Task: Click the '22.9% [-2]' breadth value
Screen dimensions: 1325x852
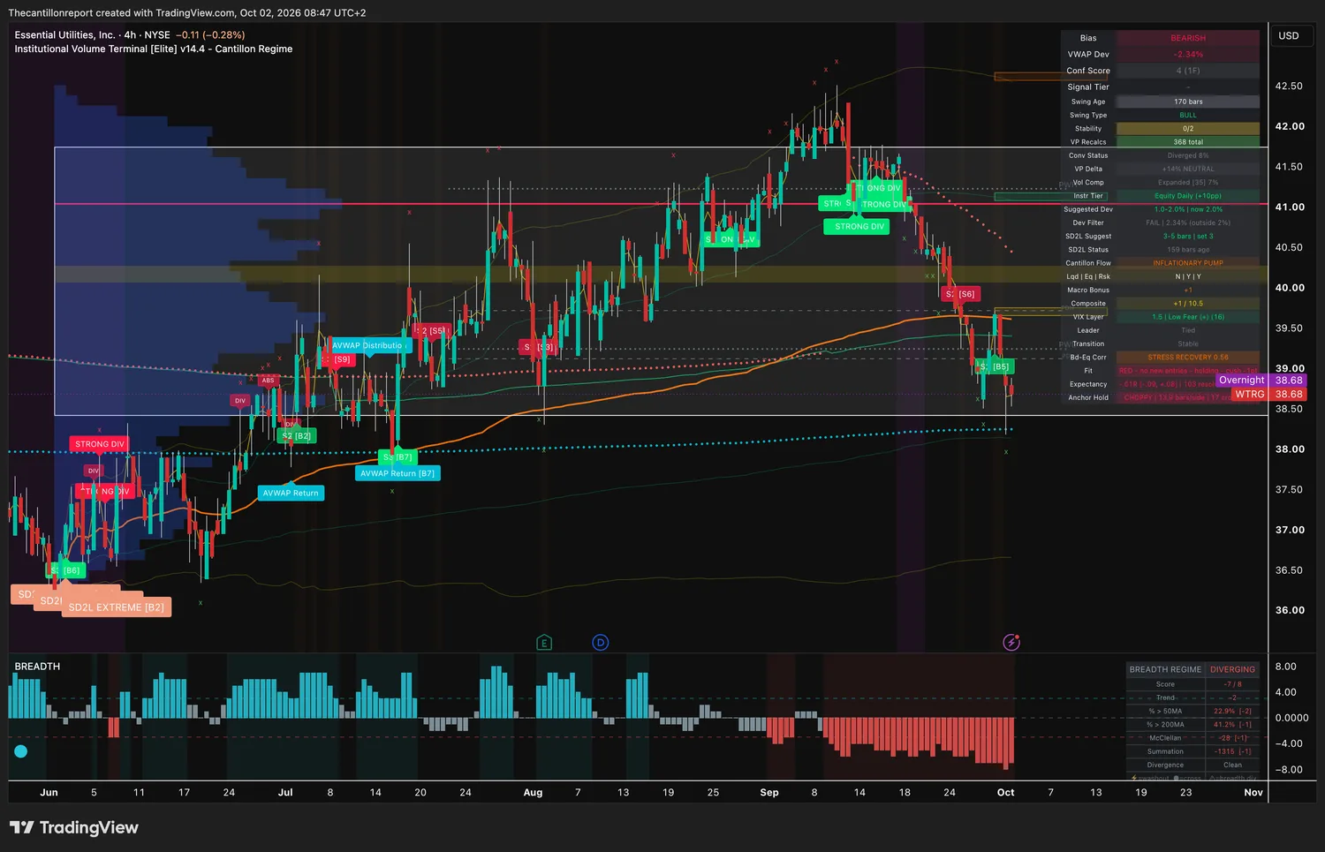Action: point(1232,711)
